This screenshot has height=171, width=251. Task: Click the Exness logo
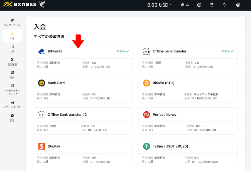pos(19,4)
